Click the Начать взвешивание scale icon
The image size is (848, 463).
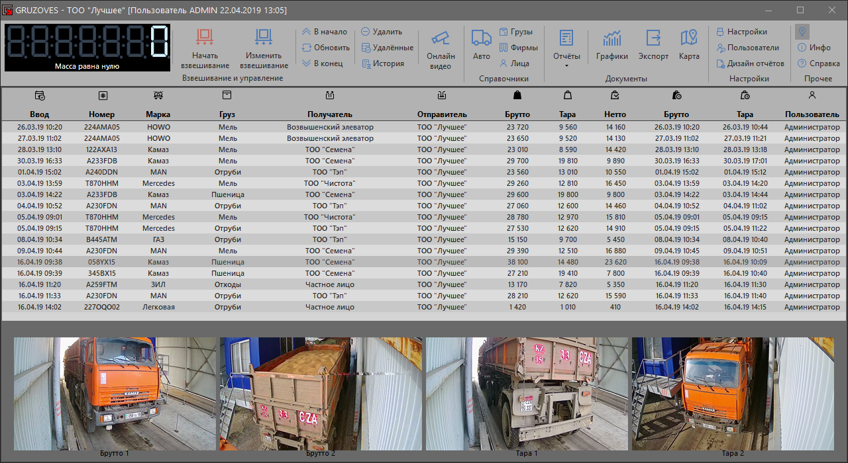point(205,38)
